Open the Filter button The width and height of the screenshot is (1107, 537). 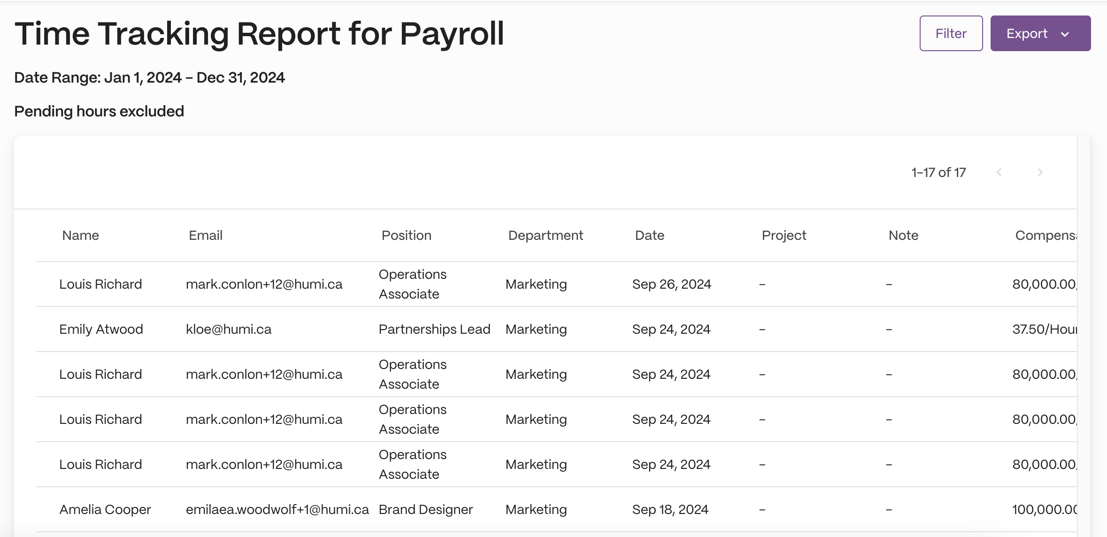coord(951,33)
